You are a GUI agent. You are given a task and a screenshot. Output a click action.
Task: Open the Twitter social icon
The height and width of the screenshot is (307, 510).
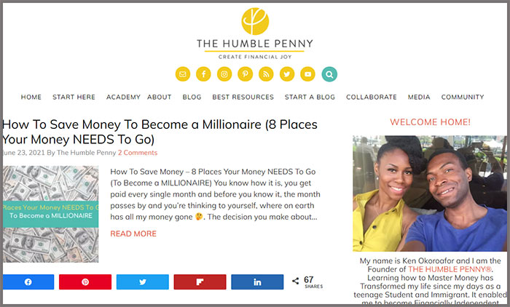287,74
